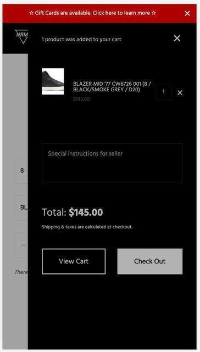The height and width of the screenshot is (352, 200).
Task: Click the Gift Cards learn more banner text
Action: pyautogui.click(x=92, y=13)
